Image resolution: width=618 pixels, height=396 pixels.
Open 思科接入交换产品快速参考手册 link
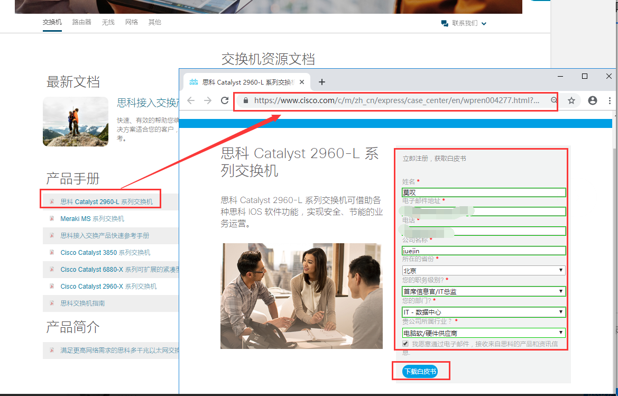pyautogui.click(x=105, y=236)
